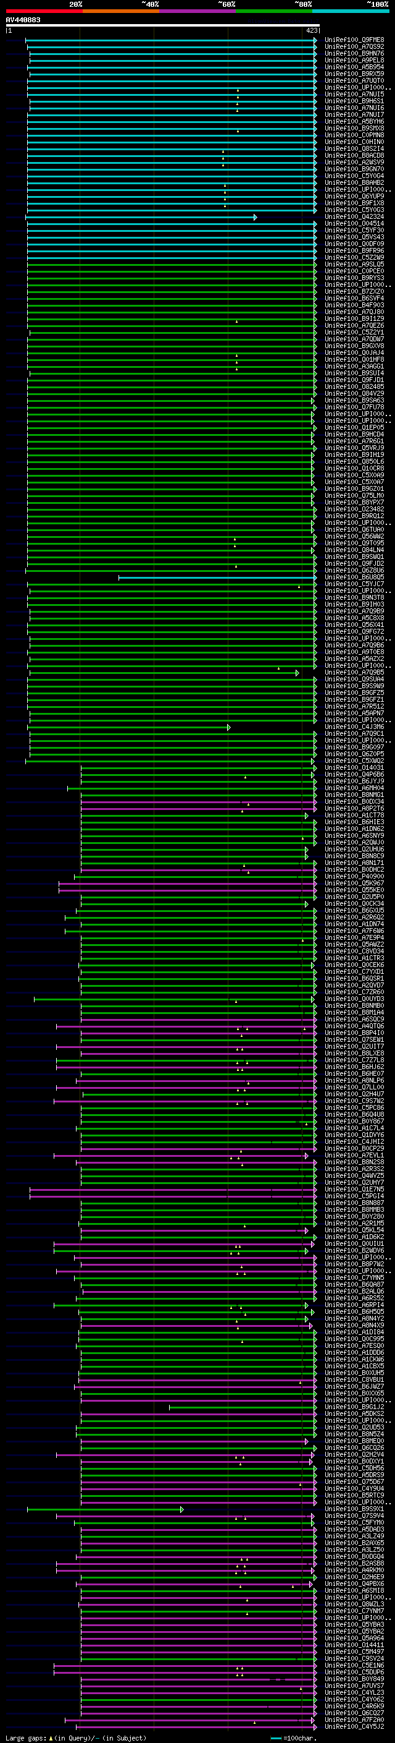Select hit label UniRef100_B9RYS3
The image size is (395, 1743).
(x=354, y=278)
